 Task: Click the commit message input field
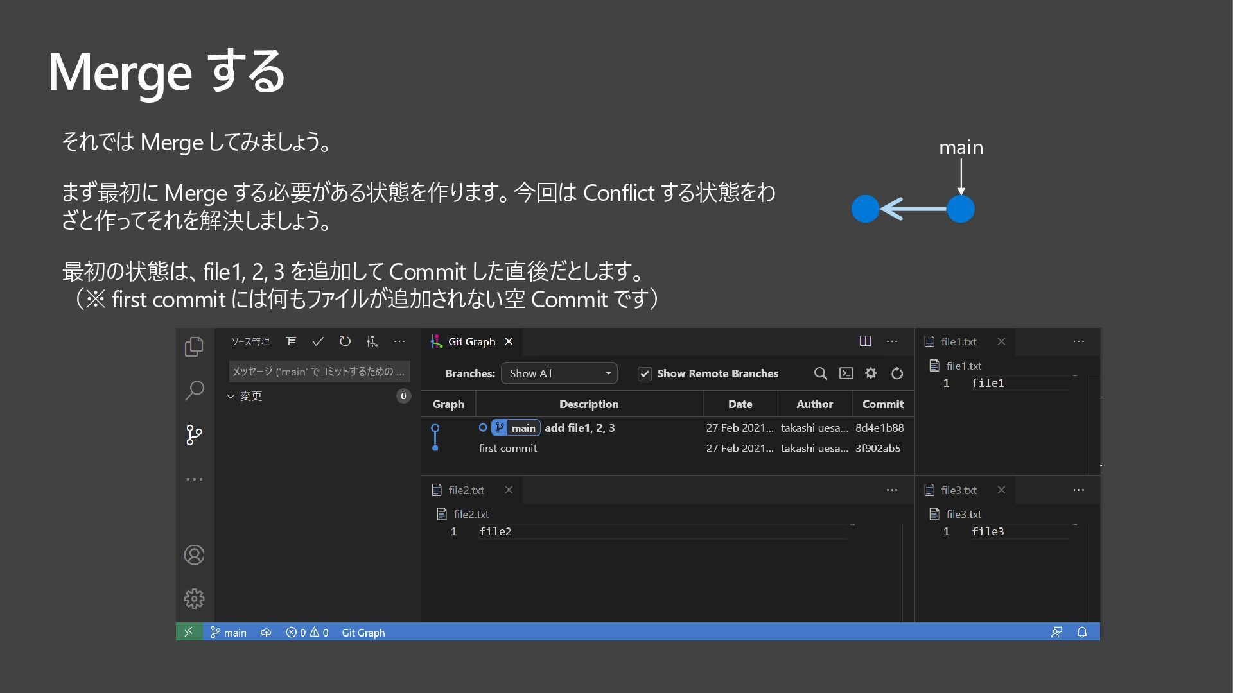pos(319,372)
